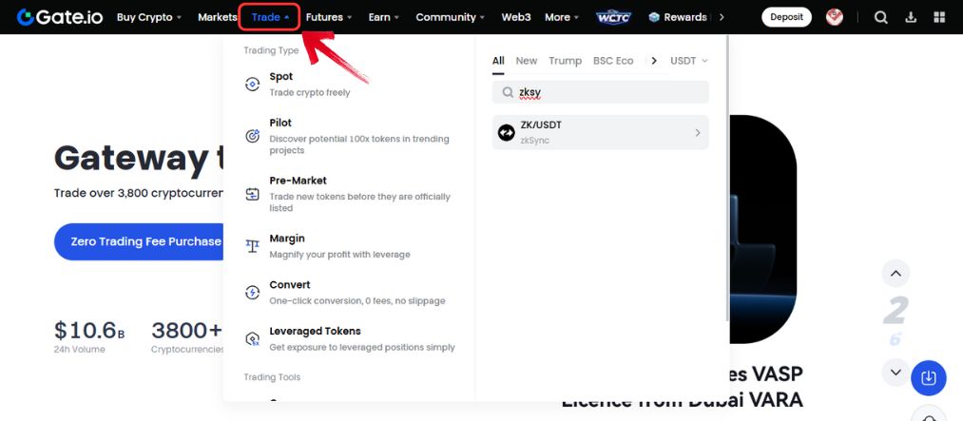Expand the Earn dropdown
This screenshot has height=421, width=963.
click(x=384, y=17)
